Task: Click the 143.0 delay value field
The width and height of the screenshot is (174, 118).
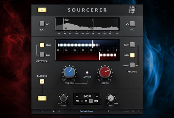Action: (87, 96)
